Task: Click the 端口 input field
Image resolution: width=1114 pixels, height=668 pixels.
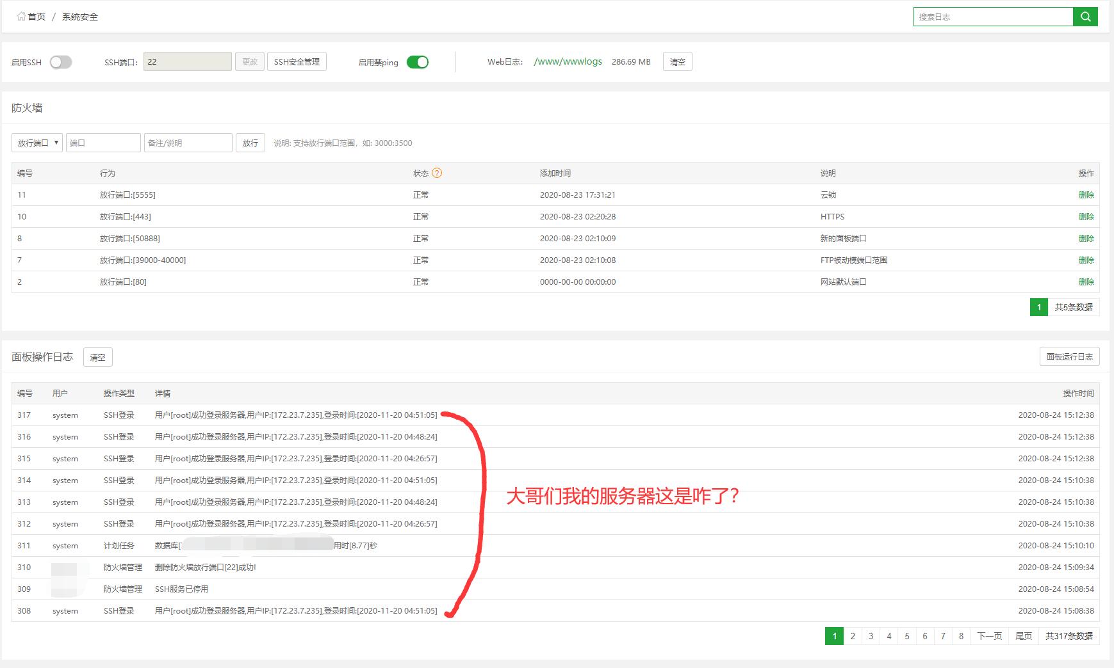Action: click(103, 143)
